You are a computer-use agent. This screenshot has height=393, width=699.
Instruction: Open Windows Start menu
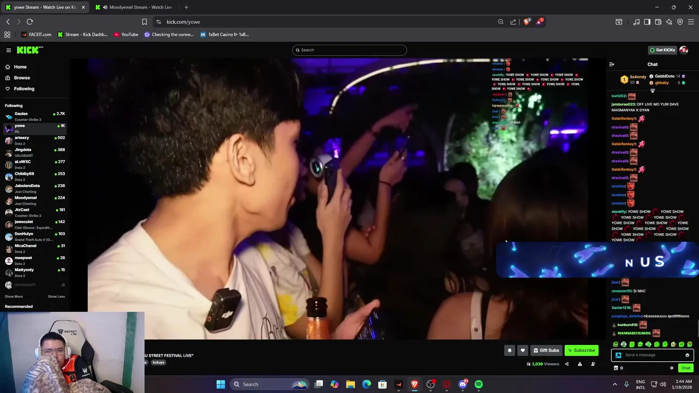click(x=221, y=384)
